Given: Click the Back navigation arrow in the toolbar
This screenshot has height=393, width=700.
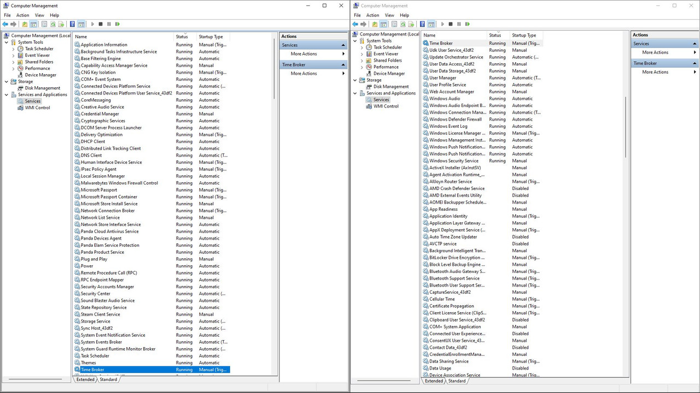Looking at the screenshot, I should click(x=5, y=23).
